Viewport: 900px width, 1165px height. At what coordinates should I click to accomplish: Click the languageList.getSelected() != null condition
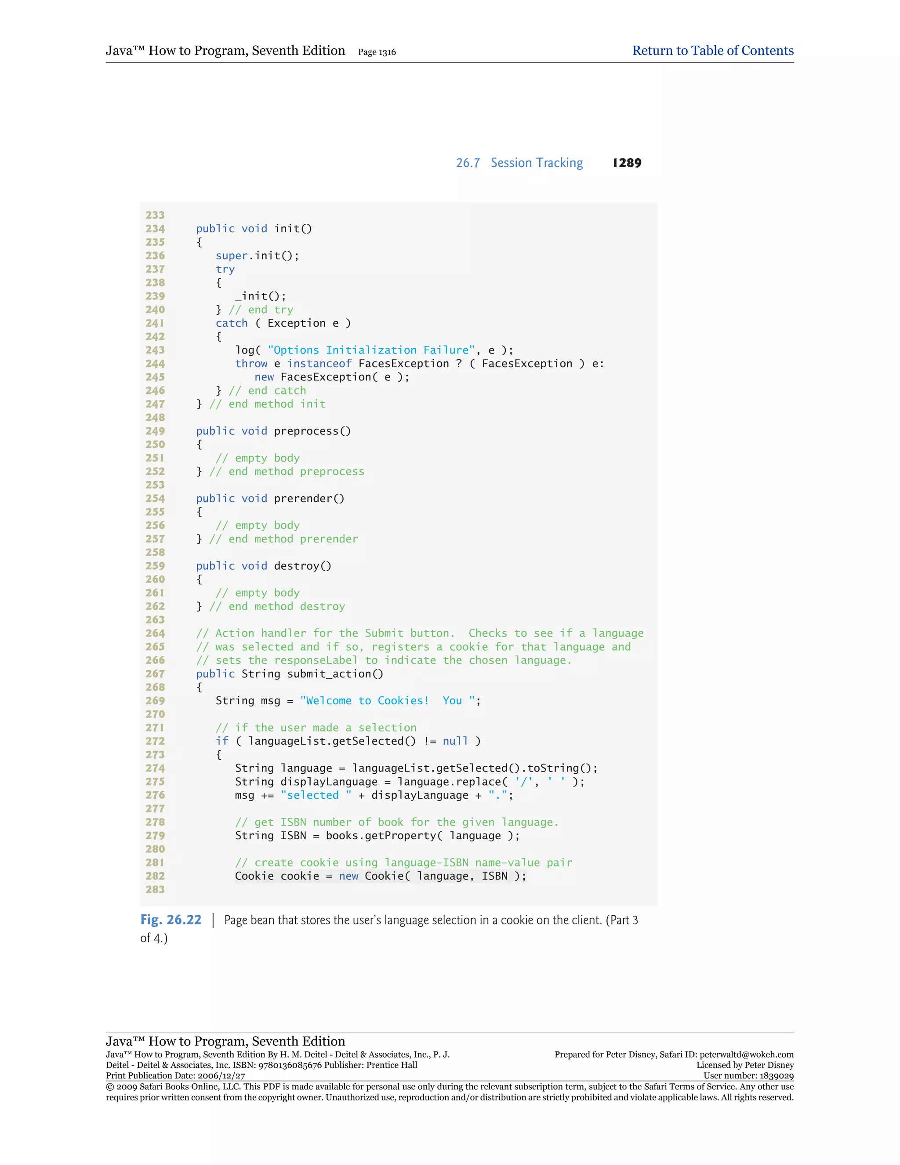tap(357, 742)
